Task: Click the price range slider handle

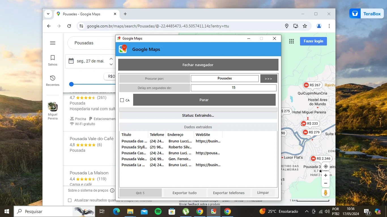Action: coord(71,84)
